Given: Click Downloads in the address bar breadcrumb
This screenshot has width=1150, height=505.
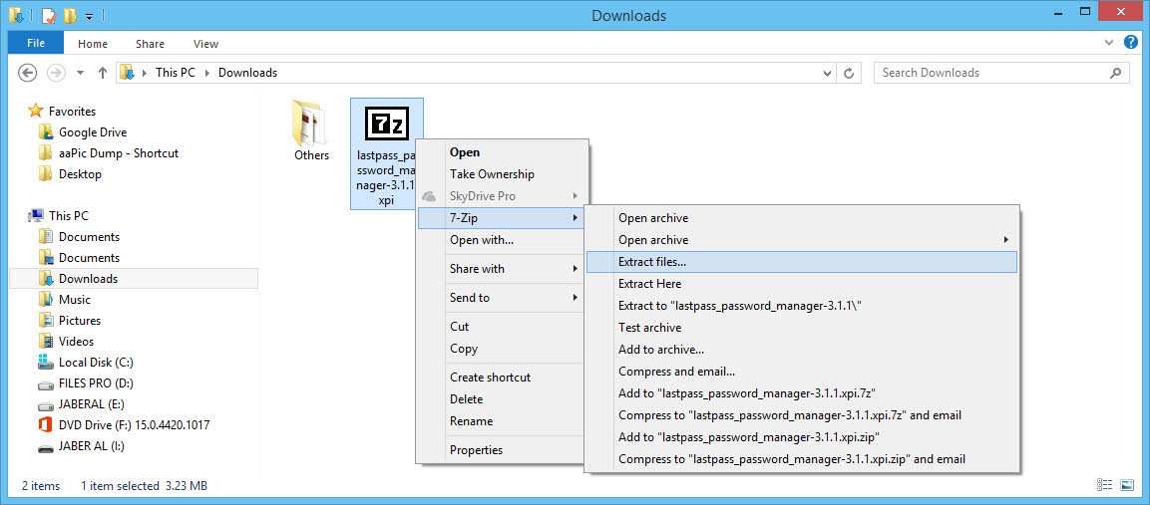Looking at the screenshot, I should click(248, 73).
